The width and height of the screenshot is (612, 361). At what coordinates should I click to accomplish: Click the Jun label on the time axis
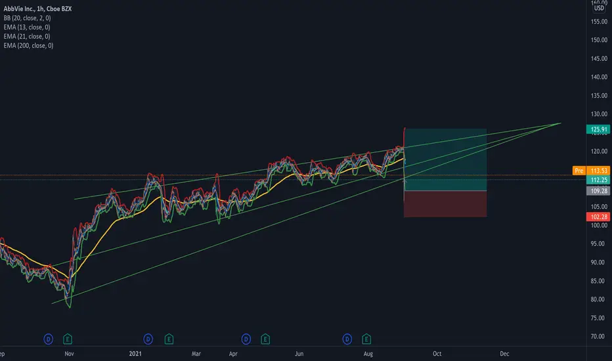[x=299, y=354]
